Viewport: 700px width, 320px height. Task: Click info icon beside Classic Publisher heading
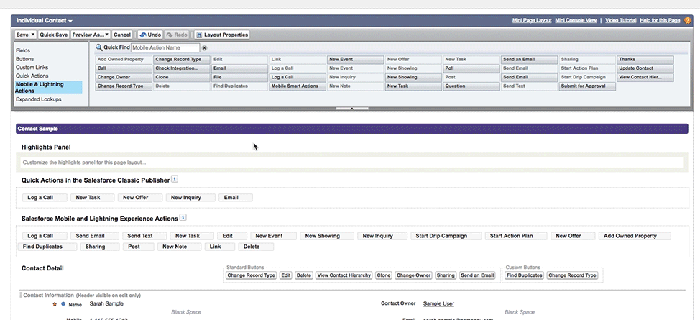coord(175,179)
